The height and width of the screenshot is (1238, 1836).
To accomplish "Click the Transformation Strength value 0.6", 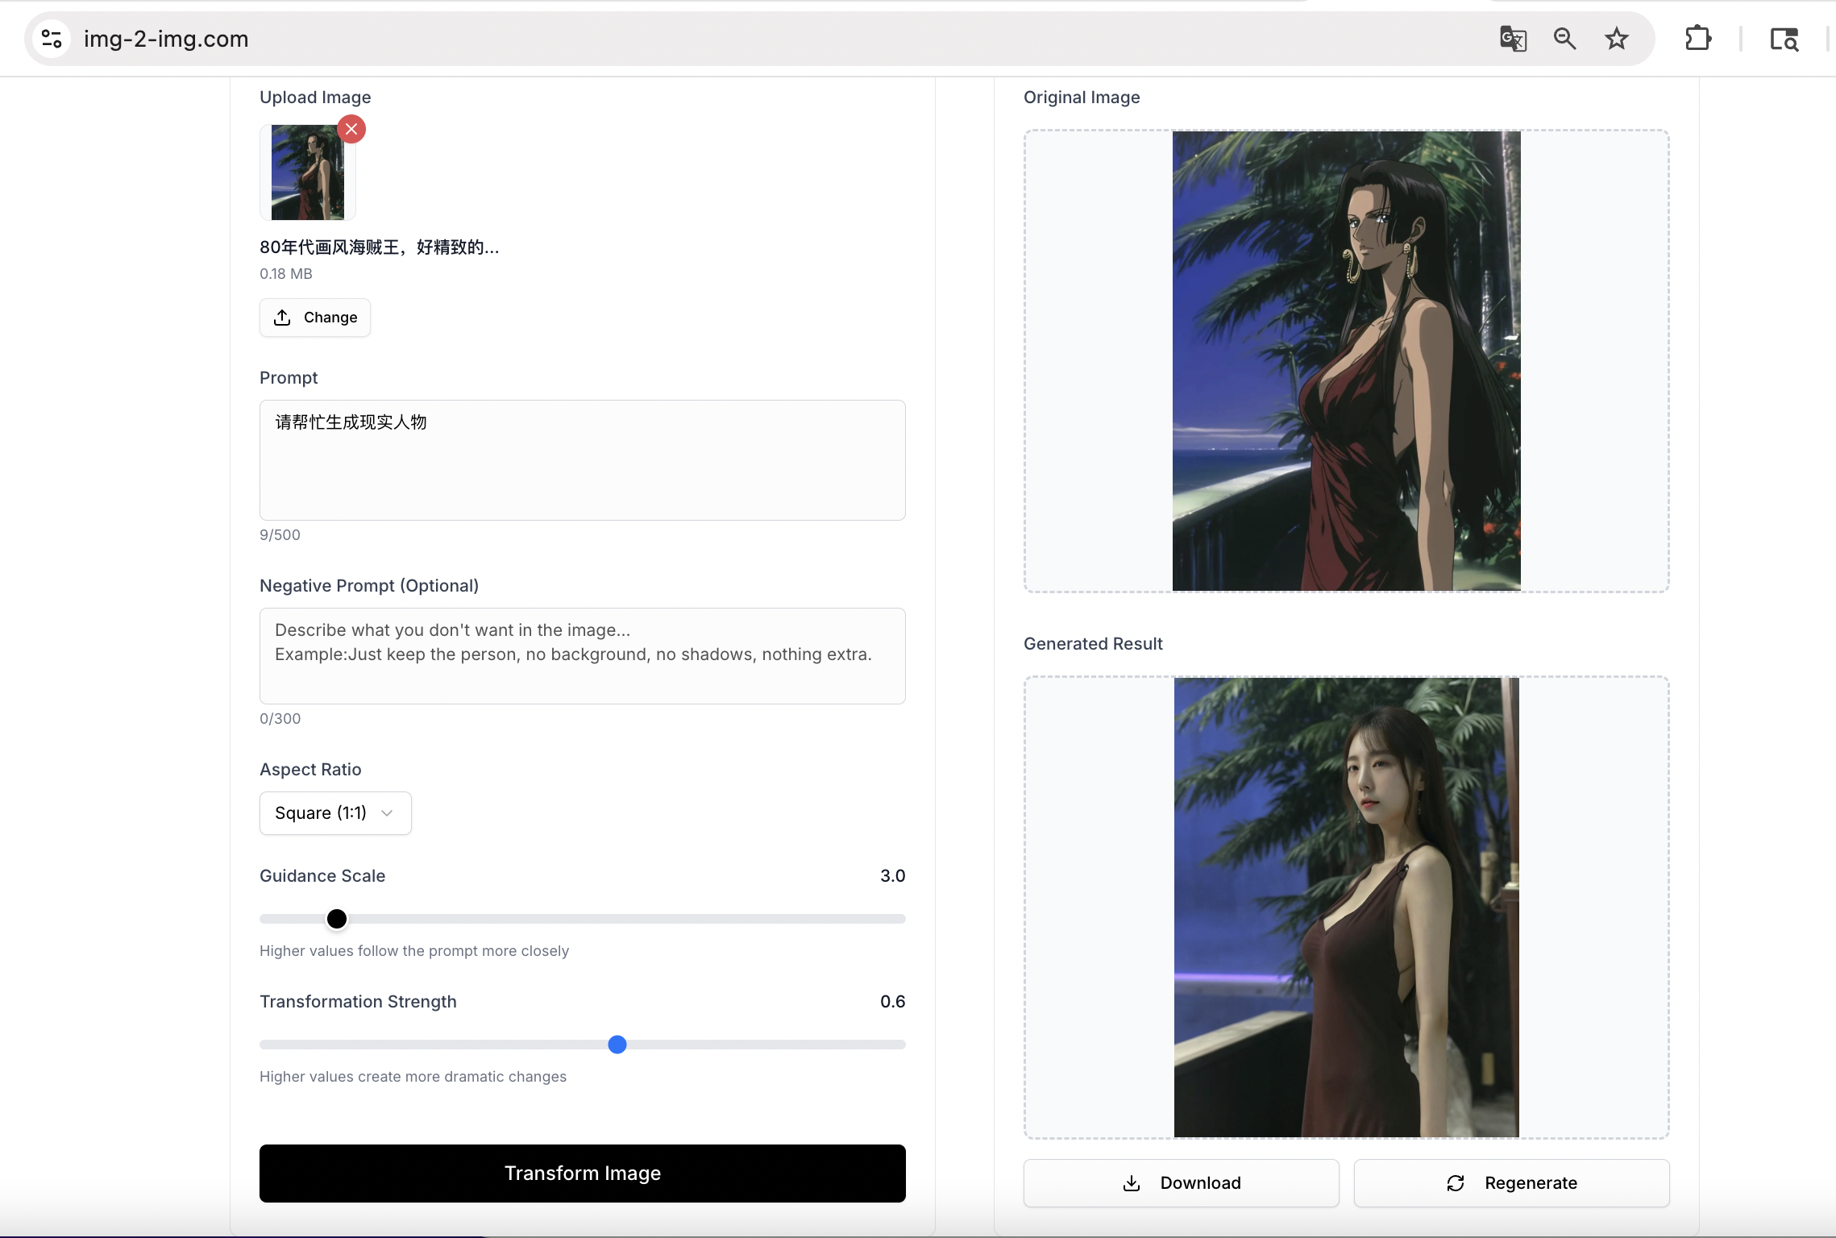I will point(893,1002).
